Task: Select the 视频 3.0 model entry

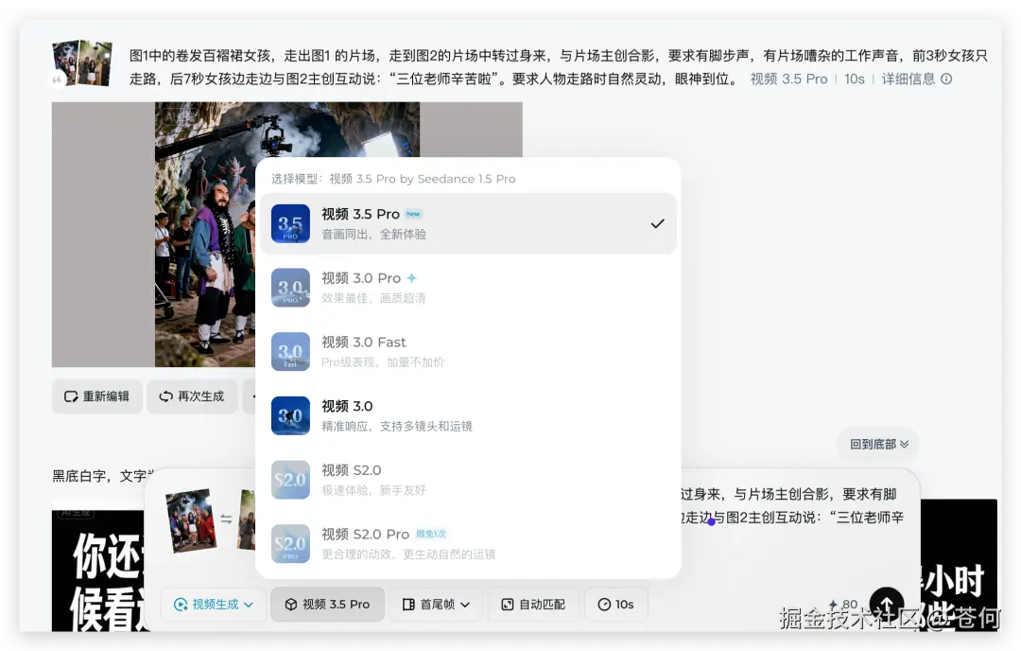Action: coord(468,415)
